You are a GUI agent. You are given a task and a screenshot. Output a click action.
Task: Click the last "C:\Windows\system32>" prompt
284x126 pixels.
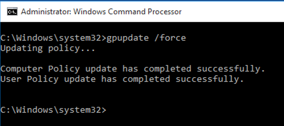53,110
